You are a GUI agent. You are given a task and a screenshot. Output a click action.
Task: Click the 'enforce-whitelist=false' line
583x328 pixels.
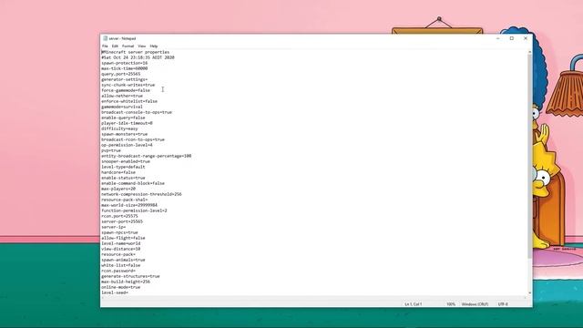(x=129, y=101)
